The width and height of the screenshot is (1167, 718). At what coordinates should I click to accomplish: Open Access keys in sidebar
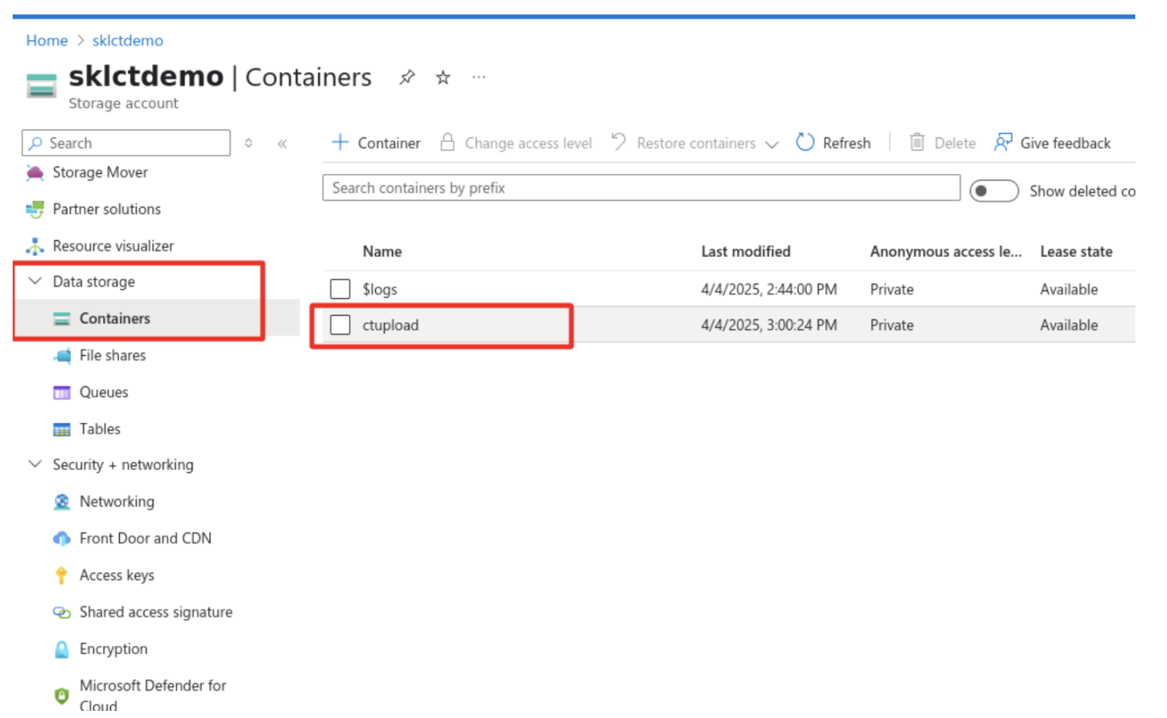[x=117, y=575]
